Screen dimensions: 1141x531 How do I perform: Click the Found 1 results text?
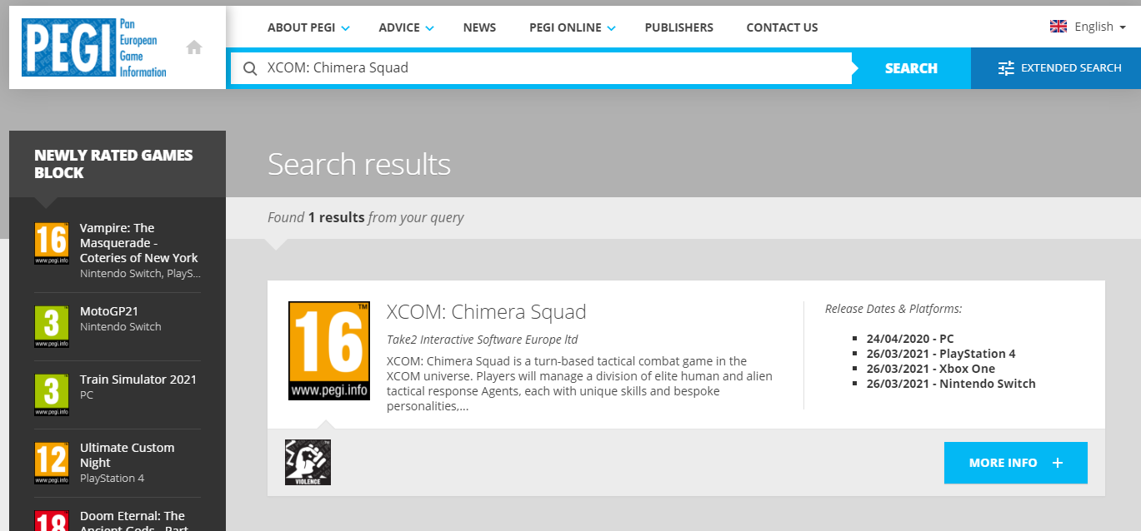click(365, 217)
